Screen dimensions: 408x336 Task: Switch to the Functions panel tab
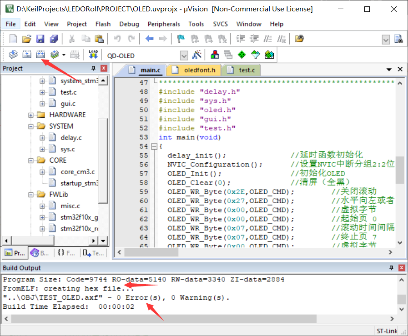[x=66, y=253]
